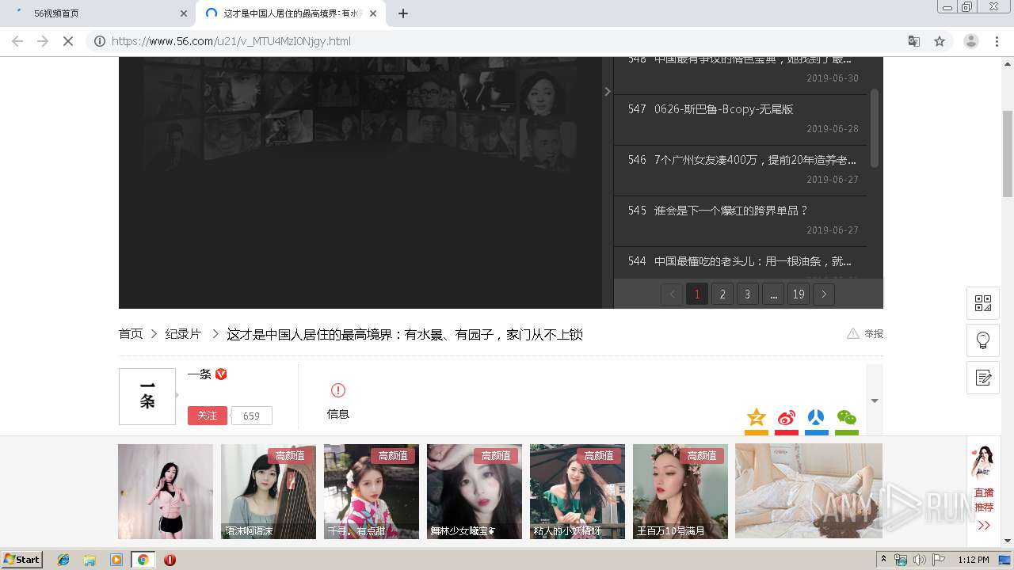The height and width of the screenshot is (570, 1014).
Task: Open the file explorer taskbar icon
Action: pyautogui.click(x=90, y=560)
